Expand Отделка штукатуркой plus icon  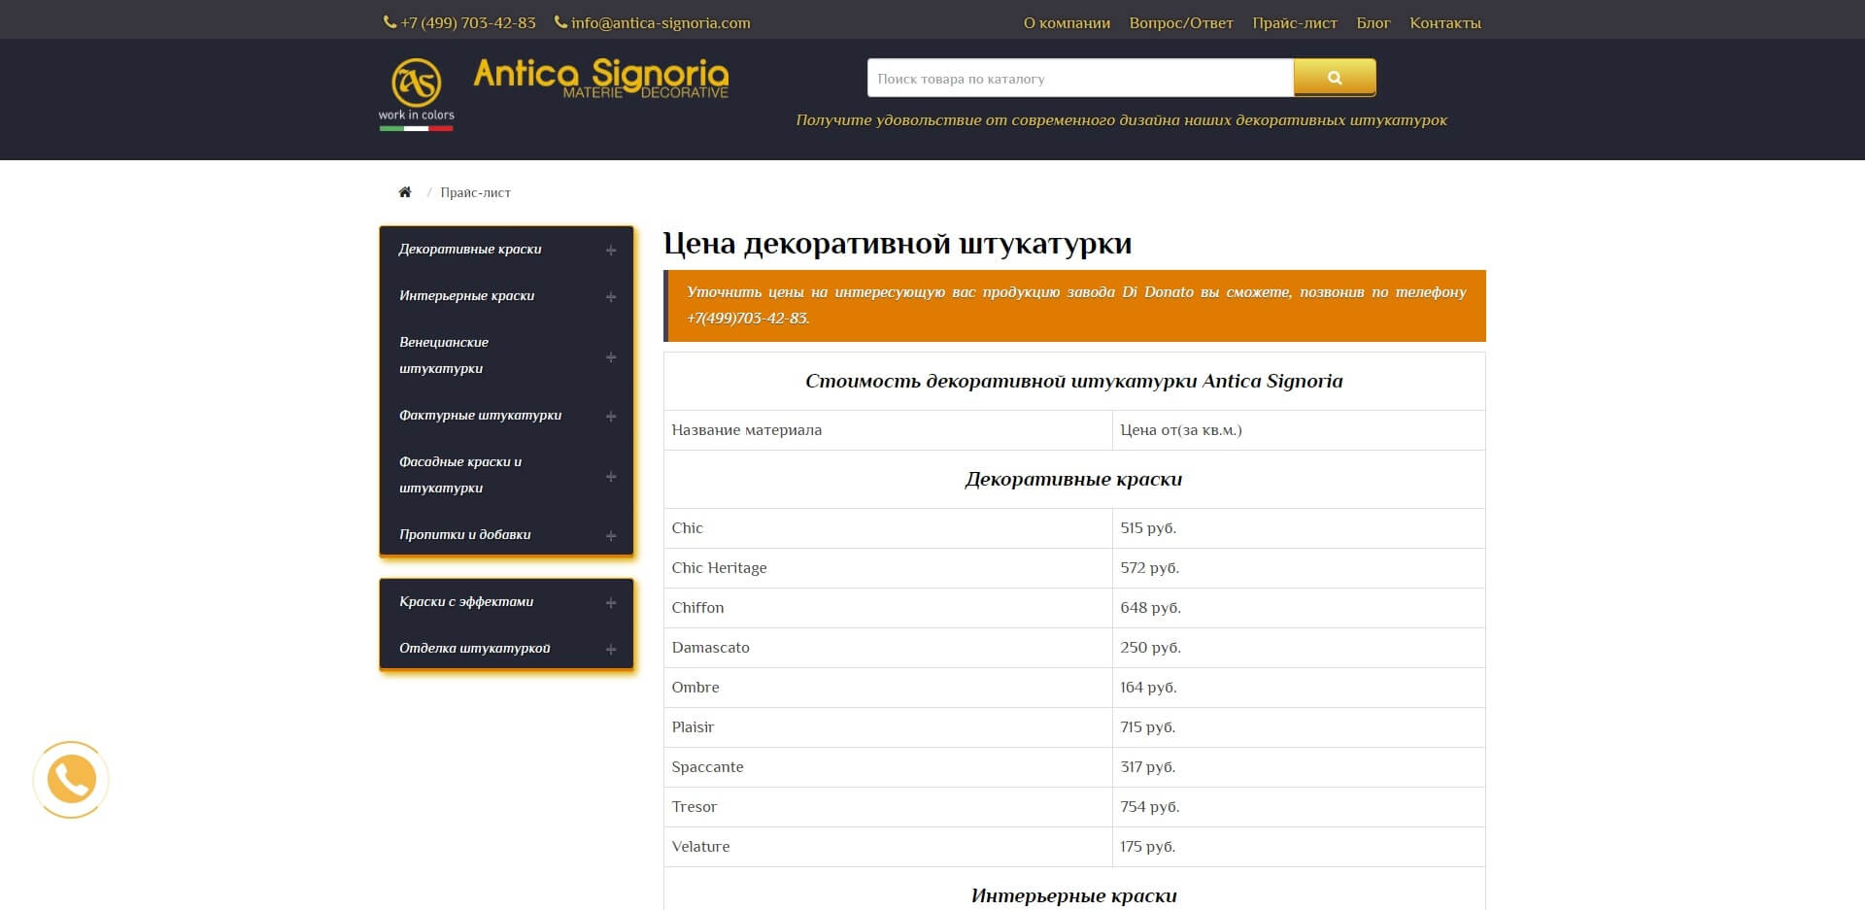[611, 650]
